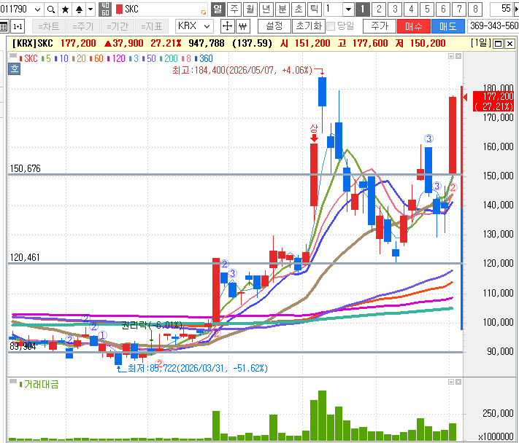Toggle the 당일 checkbox
Viewport: 519px width, 443px height.
click(331, 26)
